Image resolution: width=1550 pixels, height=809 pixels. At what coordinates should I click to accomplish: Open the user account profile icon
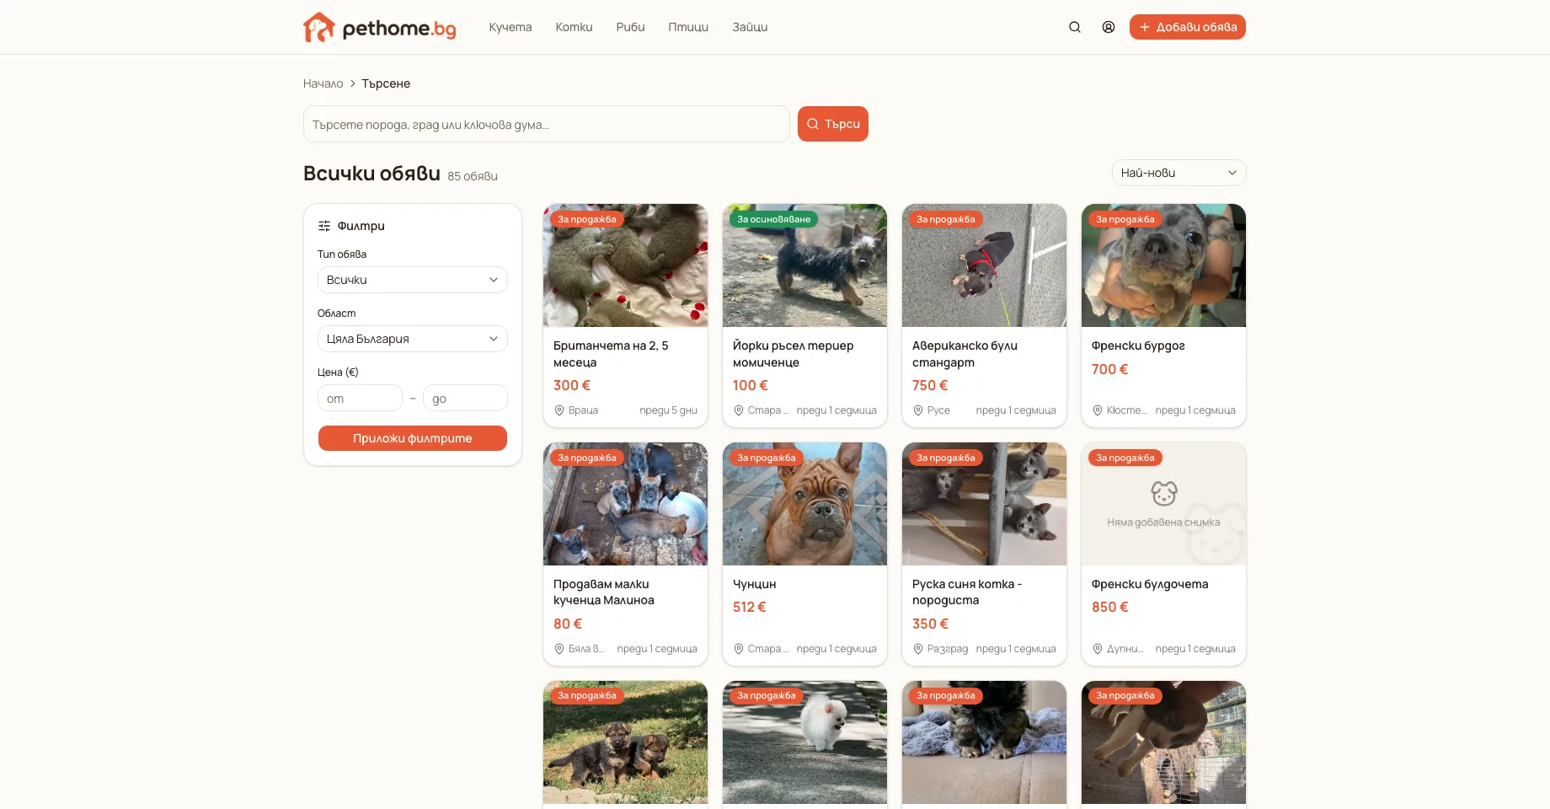pos(1109,27)
